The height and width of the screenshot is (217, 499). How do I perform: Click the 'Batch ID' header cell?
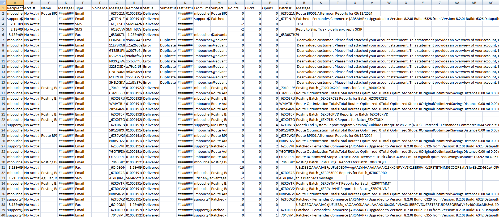click(x=287, y=8)
